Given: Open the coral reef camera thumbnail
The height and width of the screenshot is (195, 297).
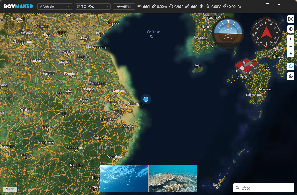Looking at the screenshot, I should pyautogui.click(x=173, y=179).
